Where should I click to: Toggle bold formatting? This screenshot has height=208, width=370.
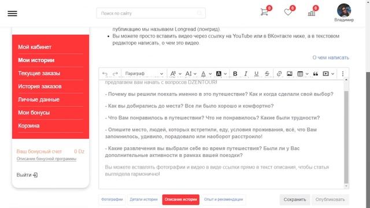point(235,74)
